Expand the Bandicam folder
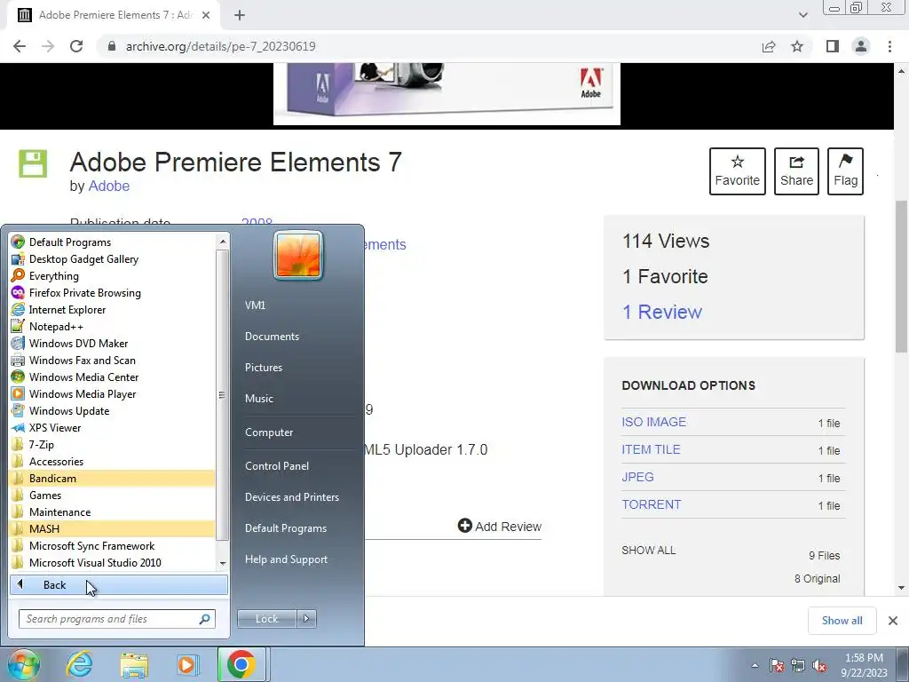 click(113, 478)
